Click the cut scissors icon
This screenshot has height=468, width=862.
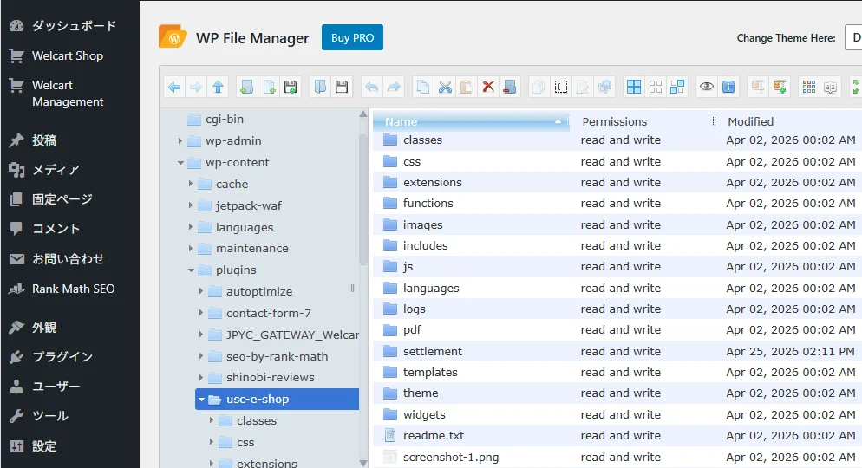445,87
